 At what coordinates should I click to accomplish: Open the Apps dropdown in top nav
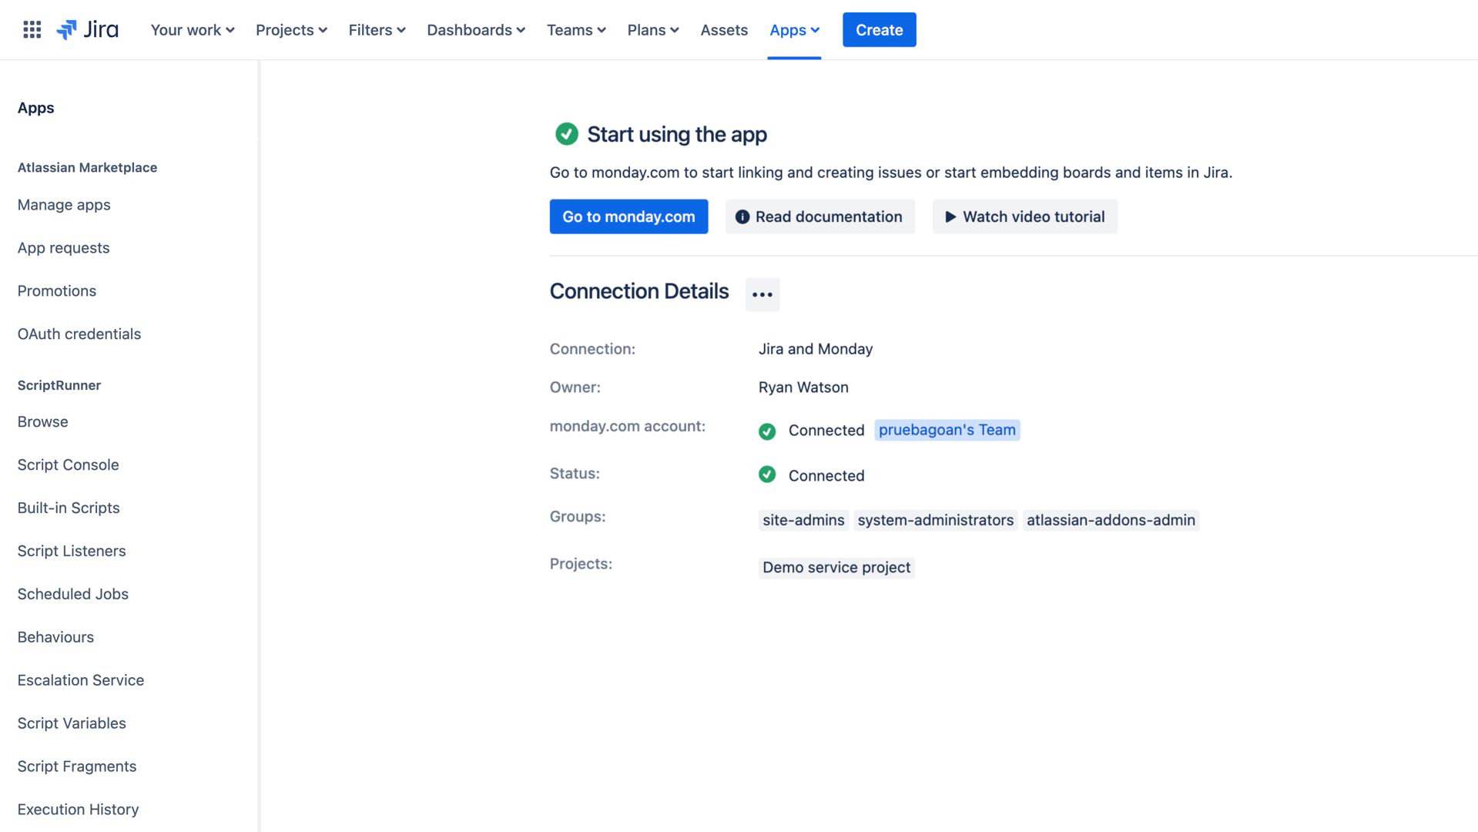pyautogui.click(x=794, y=30)
